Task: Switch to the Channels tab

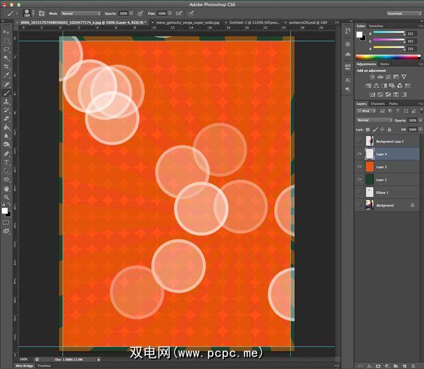Action: (378, 104)
